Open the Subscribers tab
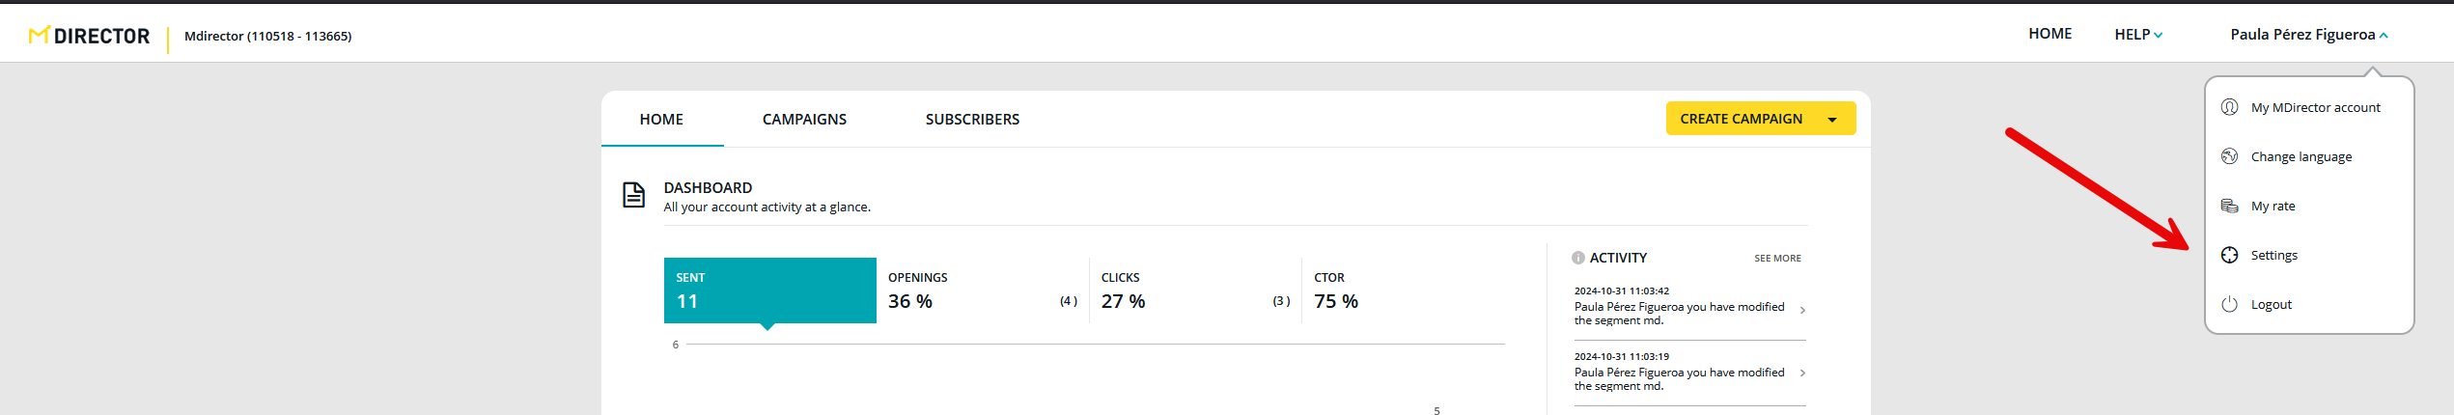The image size is (2454, 415). tap(972, 120)
